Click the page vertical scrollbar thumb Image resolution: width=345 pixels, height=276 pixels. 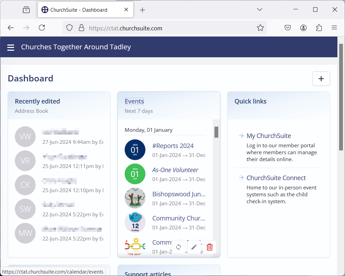(341, 97)
